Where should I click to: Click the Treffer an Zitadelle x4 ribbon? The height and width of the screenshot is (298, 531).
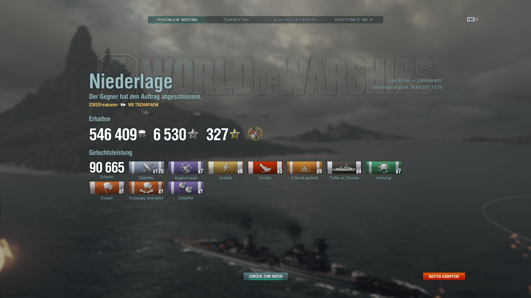coord(344,168)
